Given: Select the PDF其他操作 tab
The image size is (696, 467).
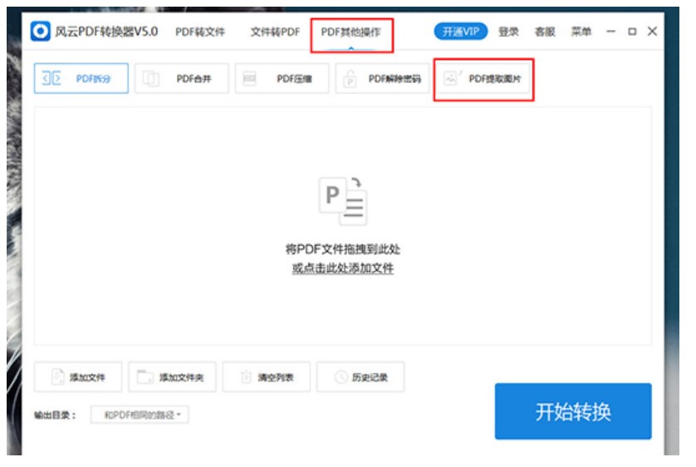Looking at the screenshot, I should tap(350, 32).
